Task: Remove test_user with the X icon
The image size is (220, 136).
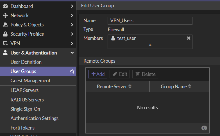Action: (x=189, y=38)
